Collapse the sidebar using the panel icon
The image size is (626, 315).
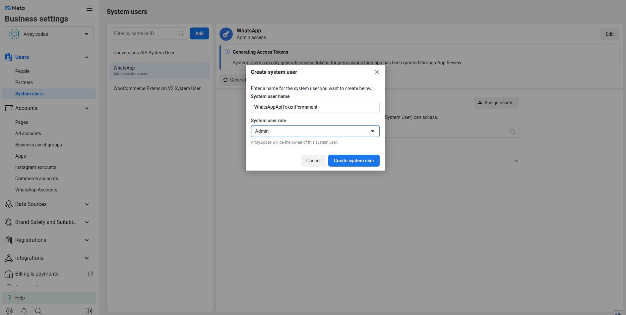click(89, 311)
